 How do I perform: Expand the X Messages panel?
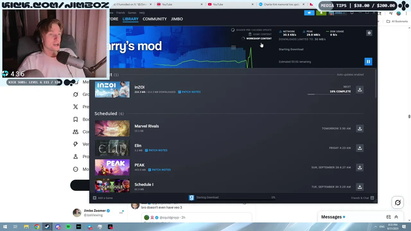pyautogui.click(x=396, y=217)
